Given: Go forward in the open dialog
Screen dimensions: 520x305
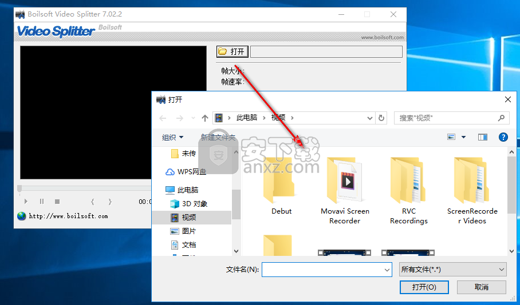Looking at the screenshot, I should coord(179,118).
